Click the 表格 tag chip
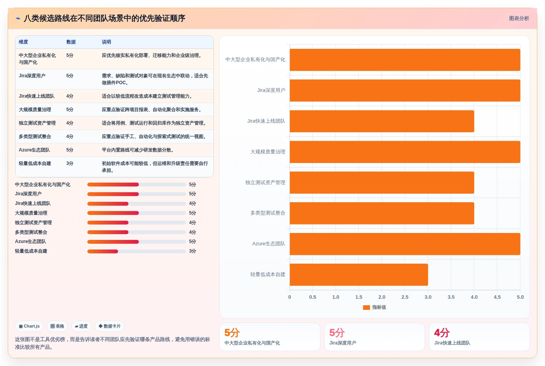Image resolution: width=545 pixels, height=366 pixels. point(57,326)
